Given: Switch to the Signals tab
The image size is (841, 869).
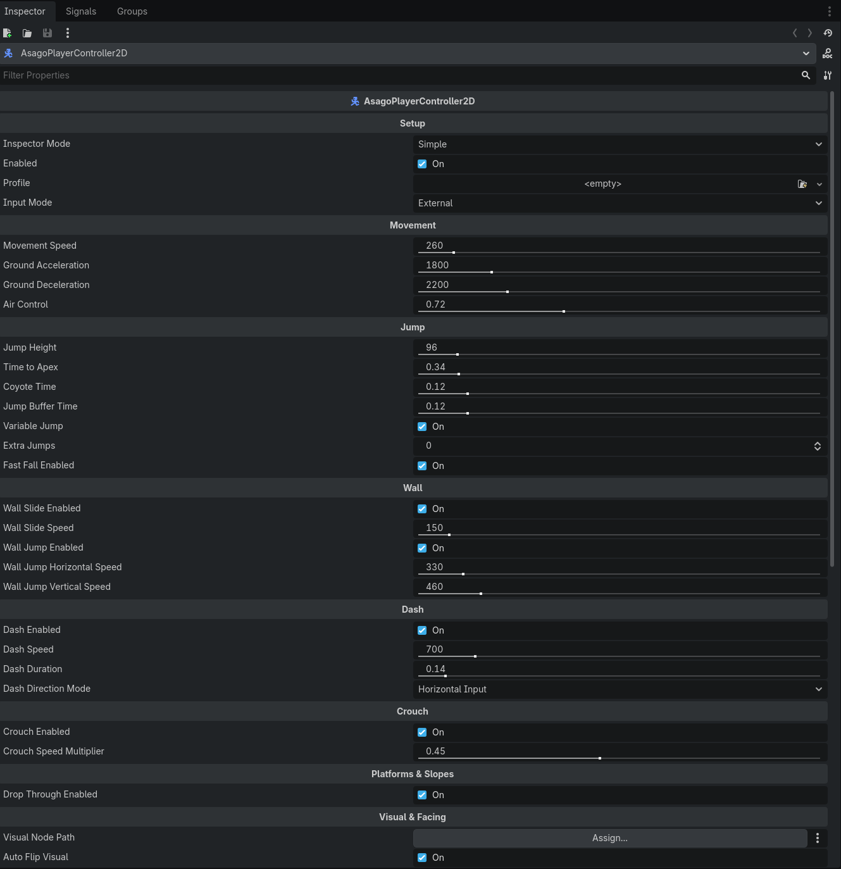Looking at the screenshot, I should pos(81,11).
